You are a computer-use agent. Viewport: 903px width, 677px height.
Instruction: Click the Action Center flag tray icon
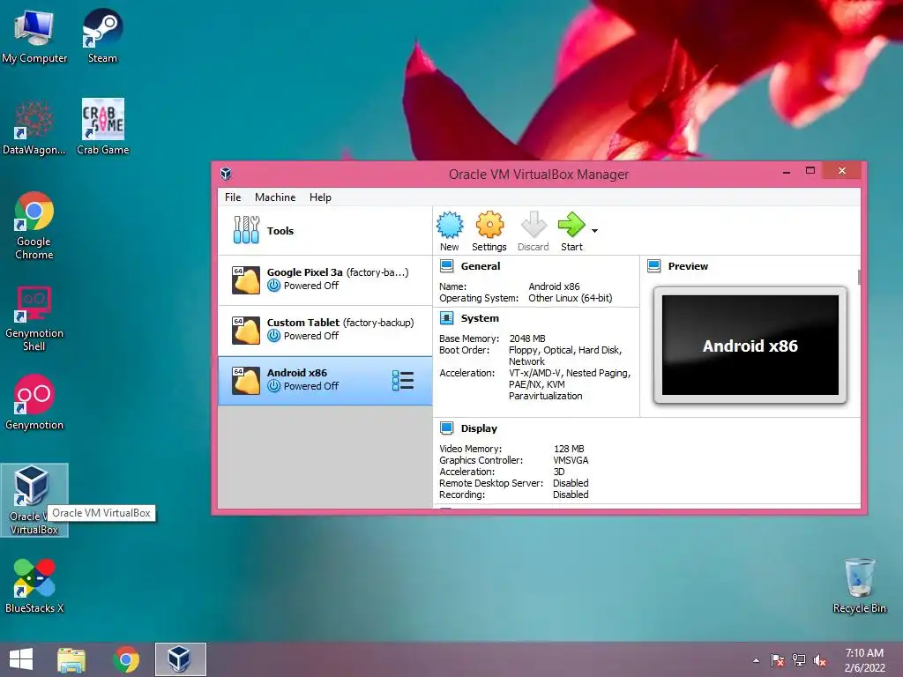778,660
